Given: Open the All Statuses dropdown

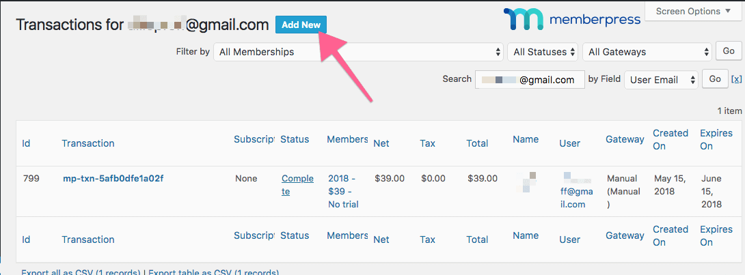Looking at the screenshot, I should click(x=543, y=52).
